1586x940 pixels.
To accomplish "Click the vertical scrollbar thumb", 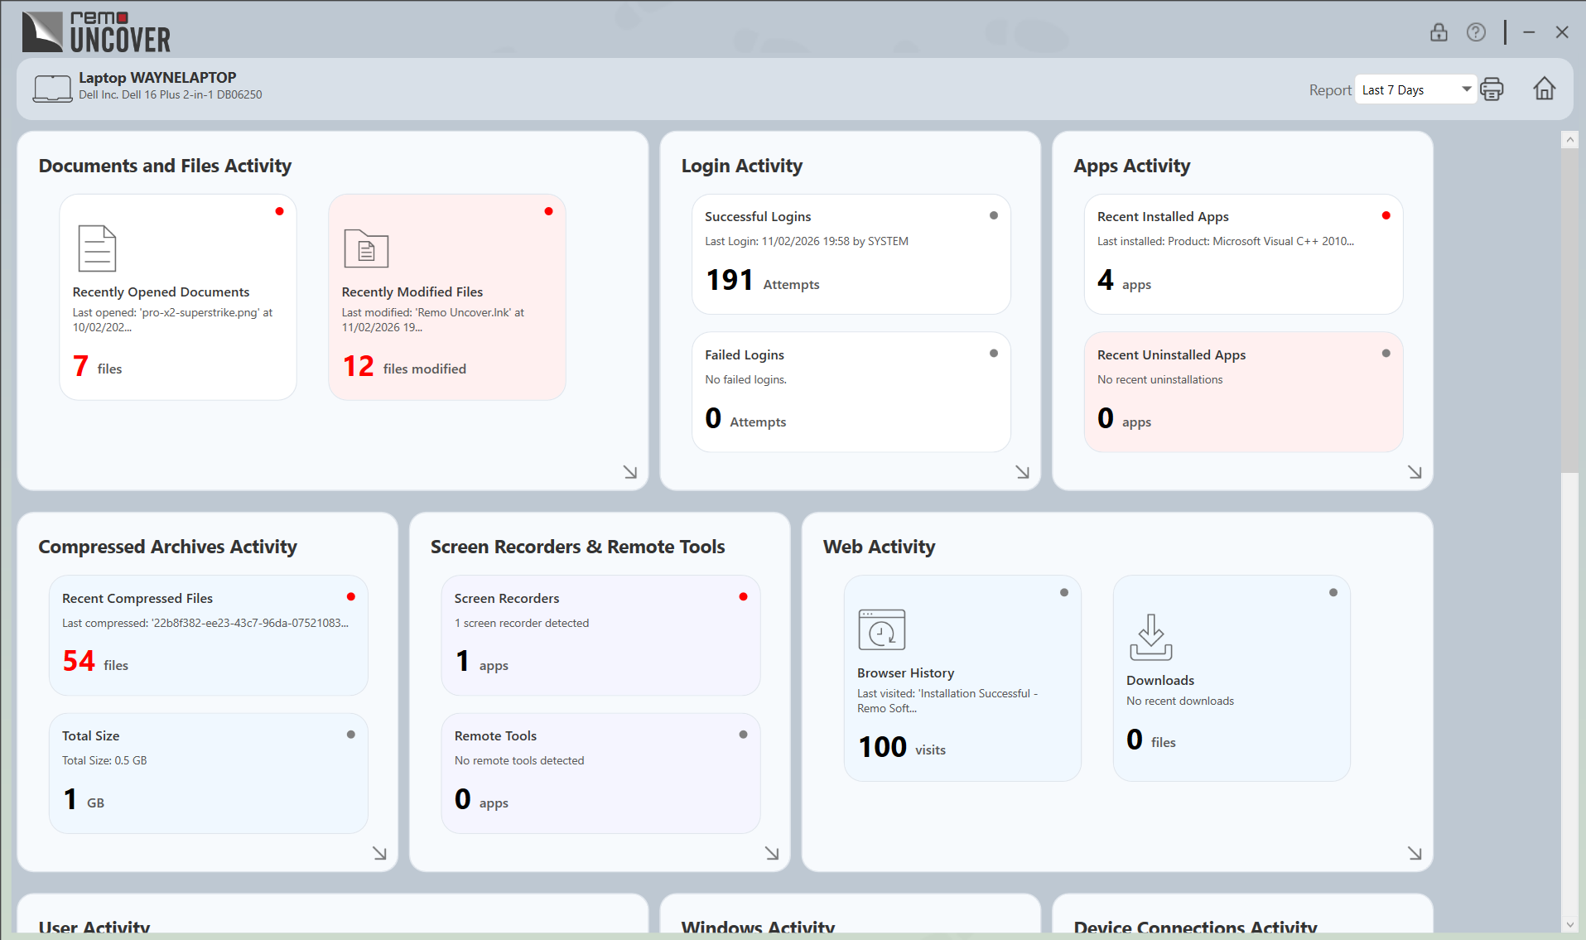I will coord(1569,311).
